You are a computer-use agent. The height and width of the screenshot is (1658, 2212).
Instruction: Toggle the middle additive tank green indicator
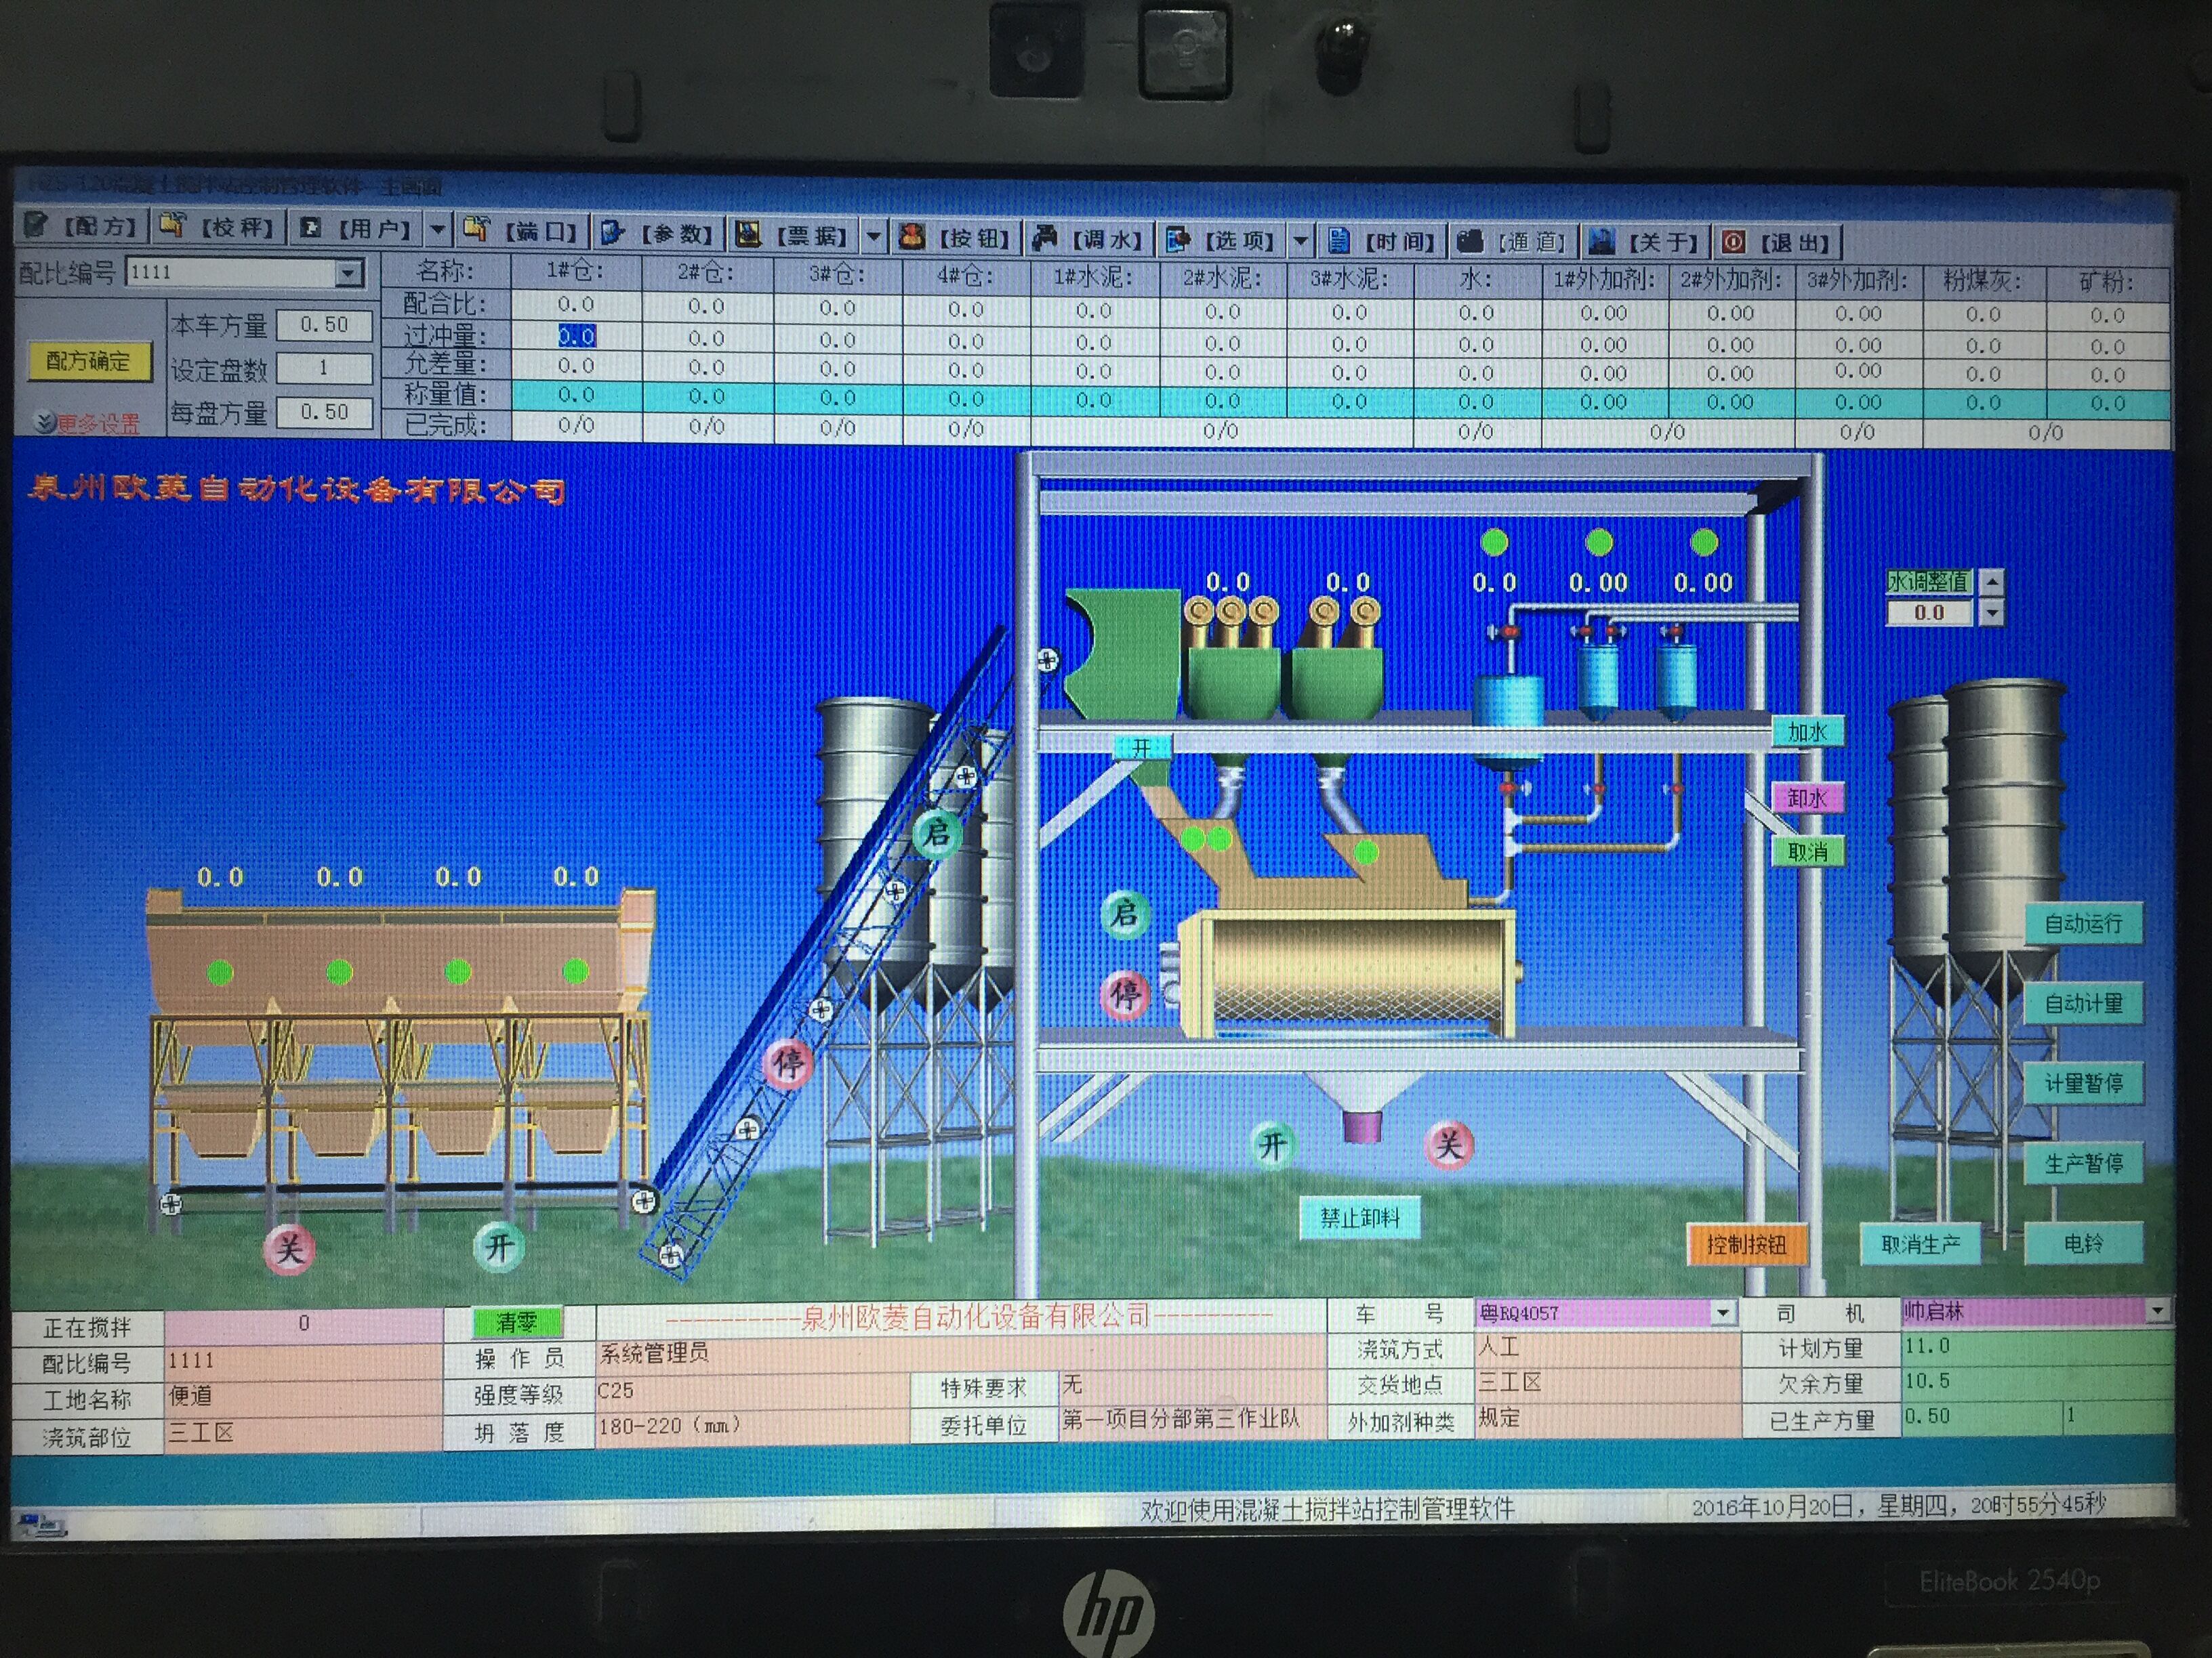pos(1599,543)
